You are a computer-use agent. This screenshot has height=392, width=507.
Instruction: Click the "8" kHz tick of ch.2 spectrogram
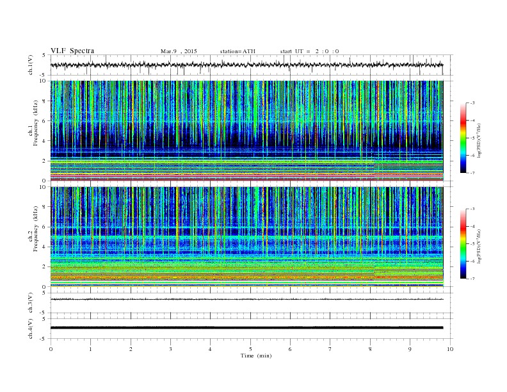tap(45, 207)
